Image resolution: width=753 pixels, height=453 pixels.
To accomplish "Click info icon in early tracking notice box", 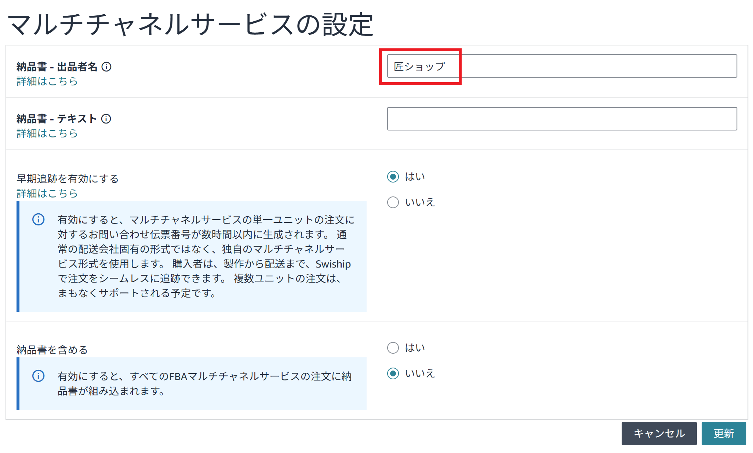I will (x=39, y=220).
